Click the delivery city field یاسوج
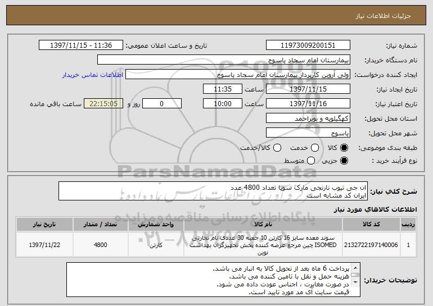The image size is (433, 306). (308, 133)
